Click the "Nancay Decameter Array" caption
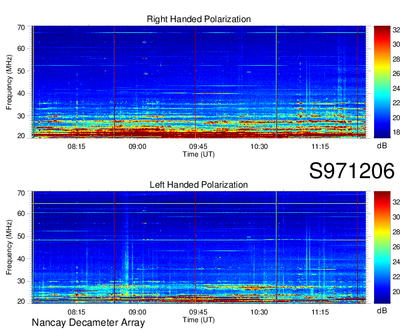This screenshot has height=330, width=407. [x=88, y=323]
